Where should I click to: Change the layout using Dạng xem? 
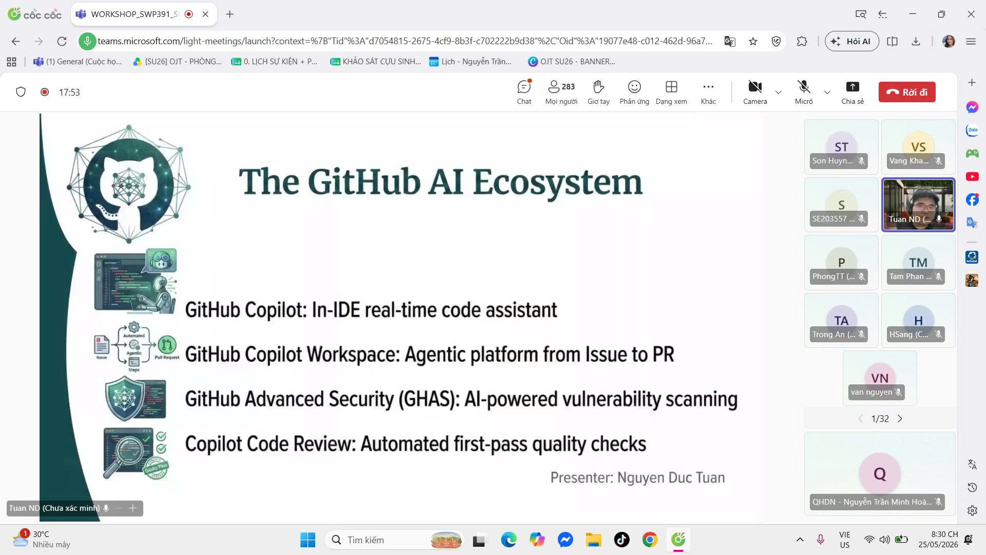coord(671,92)
